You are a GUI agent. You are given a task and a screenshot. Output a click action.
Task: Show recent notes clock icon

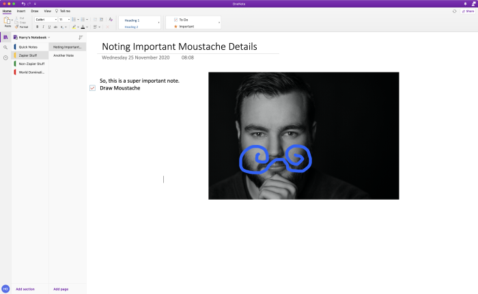coord(5,57)
